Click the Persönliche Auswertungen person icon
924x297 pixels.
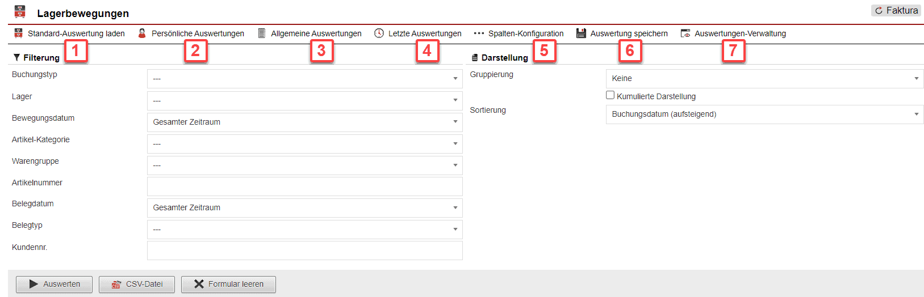[x=142, y=33]
